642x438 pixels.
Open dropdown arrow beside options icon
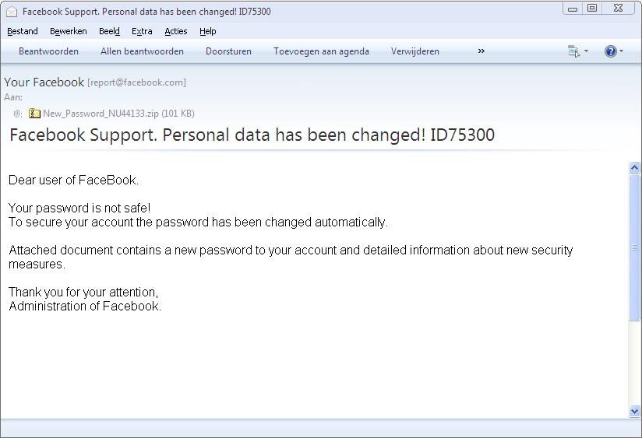586,51
